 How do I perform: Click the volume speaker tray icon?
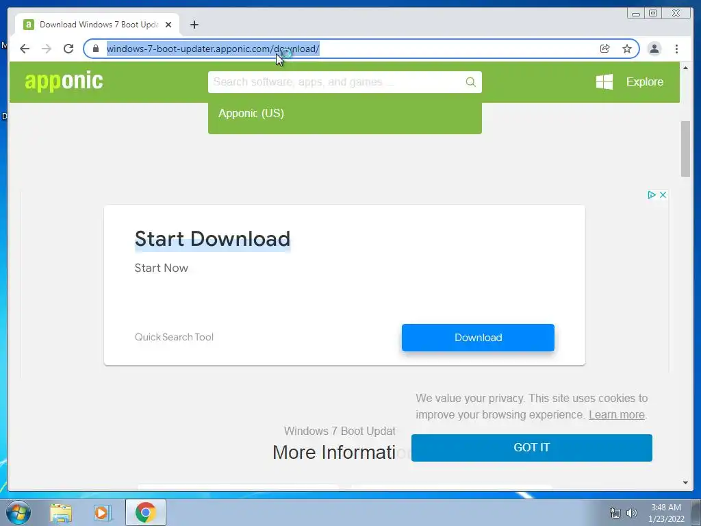(x=631, y=514)
